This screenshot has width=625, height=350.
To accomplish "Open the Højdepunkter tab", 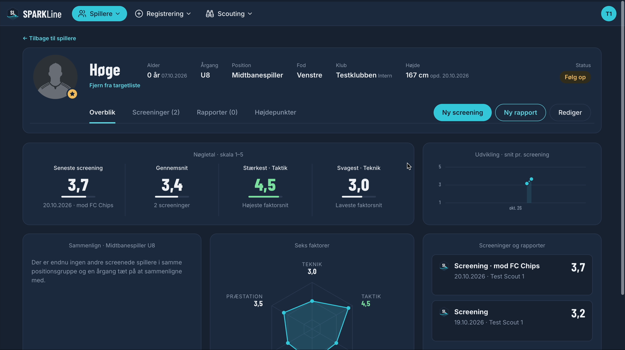I will tap(275, 112).
